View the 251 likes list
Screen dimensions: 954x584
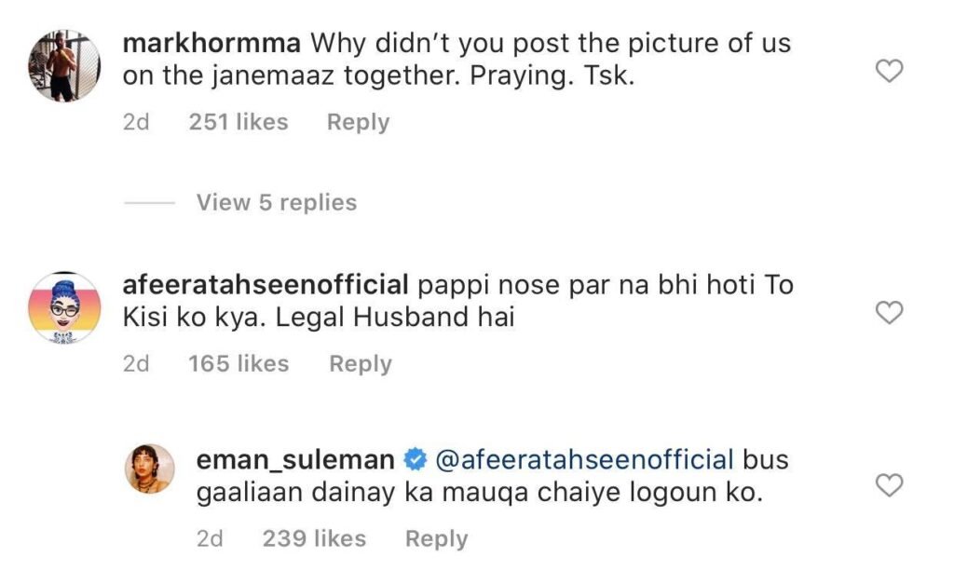(238, 122)
